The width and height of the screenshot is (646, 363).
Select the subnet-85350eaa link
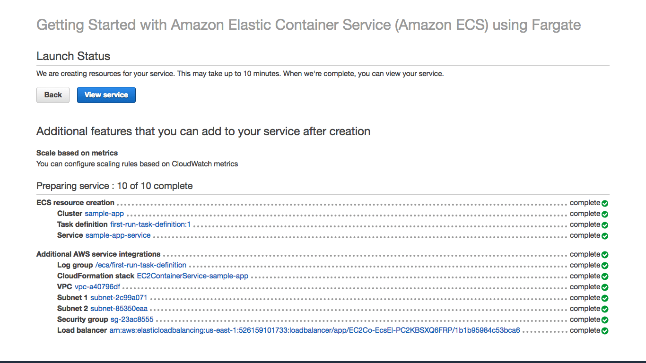119,309
